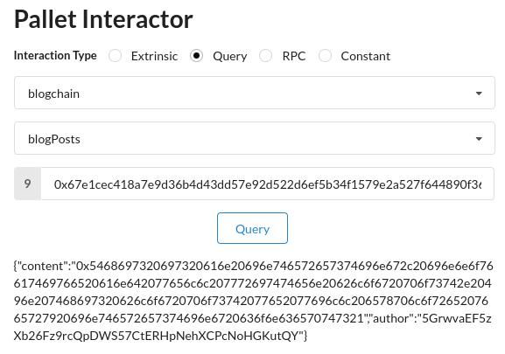Image resolution: width=505 pixels, height=354 pixels.
Task: Select the Query radio button circle
Action: [196, 56]
